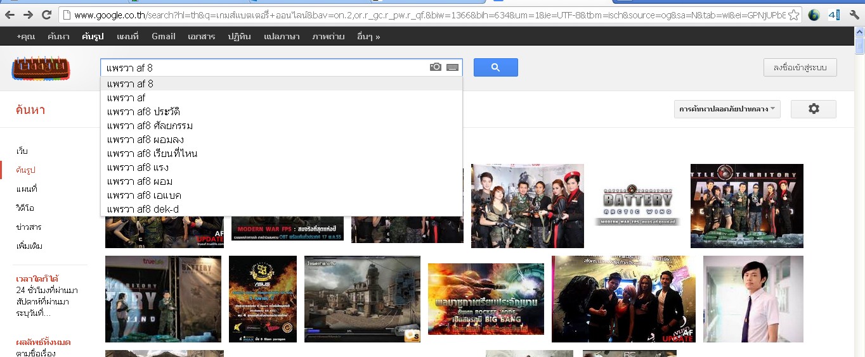The image size is (865, 357).
Task: Sort results with ตามชื่อเรื่อง
Action: pos(36,353)
